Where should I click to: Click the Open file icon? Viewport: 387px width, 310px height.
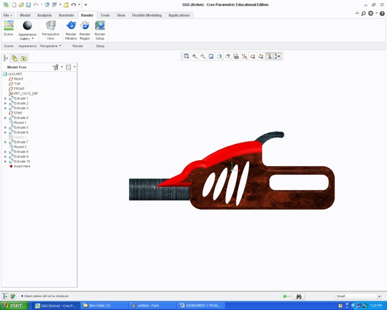pos(21,5)
